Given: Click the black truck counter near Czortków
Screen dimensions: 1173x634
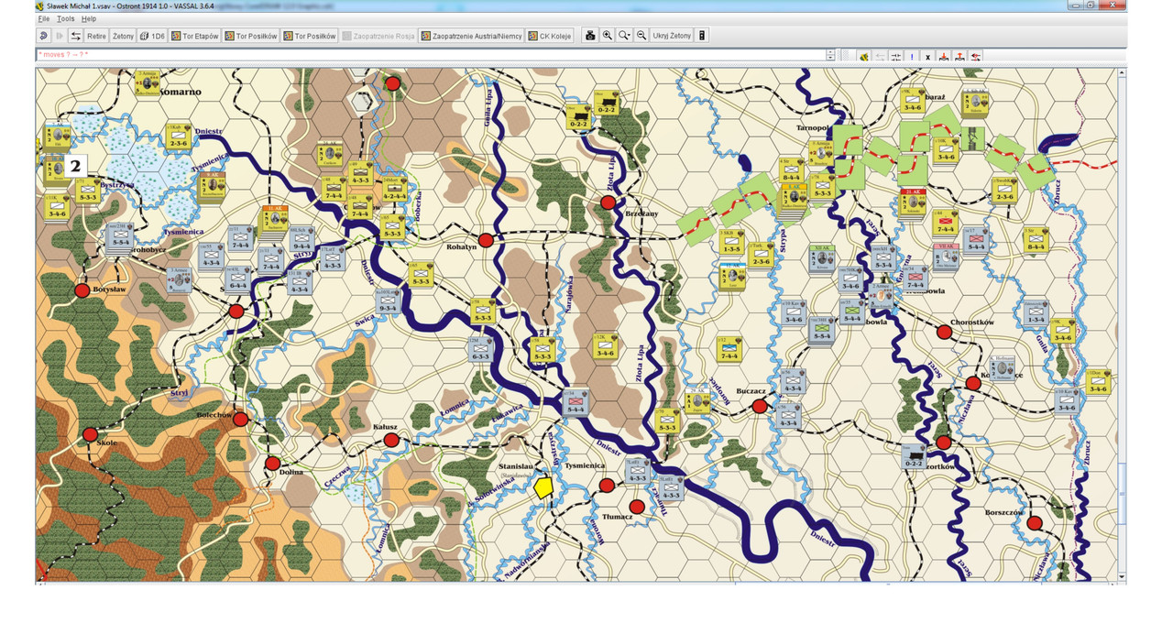Looking at the screenshot, I should coord(914,456).
